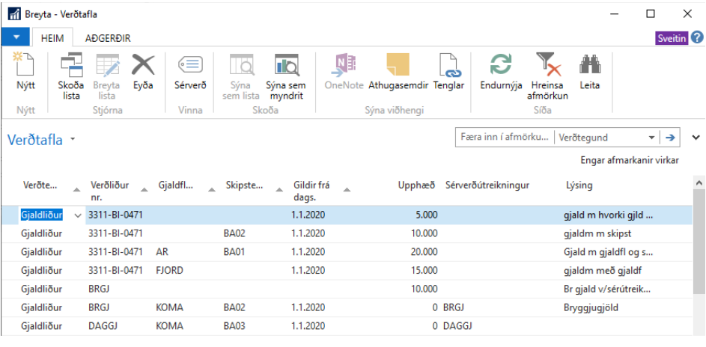
Task: Apply filter with blue arrow button
Action: tap(670, 138)
